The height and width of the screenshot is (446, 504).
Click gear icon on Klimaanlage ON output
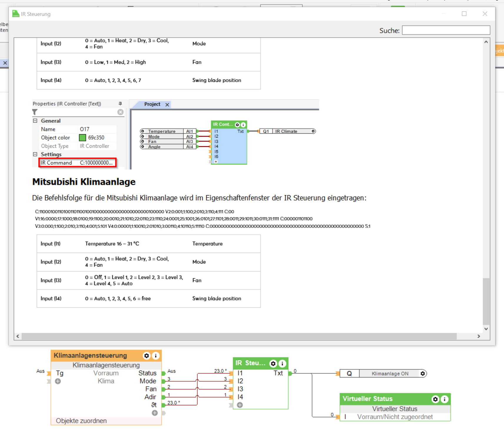(423, 374)
